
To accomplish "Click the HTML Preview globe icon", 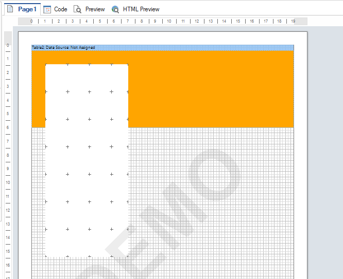I will coord(115,9).
